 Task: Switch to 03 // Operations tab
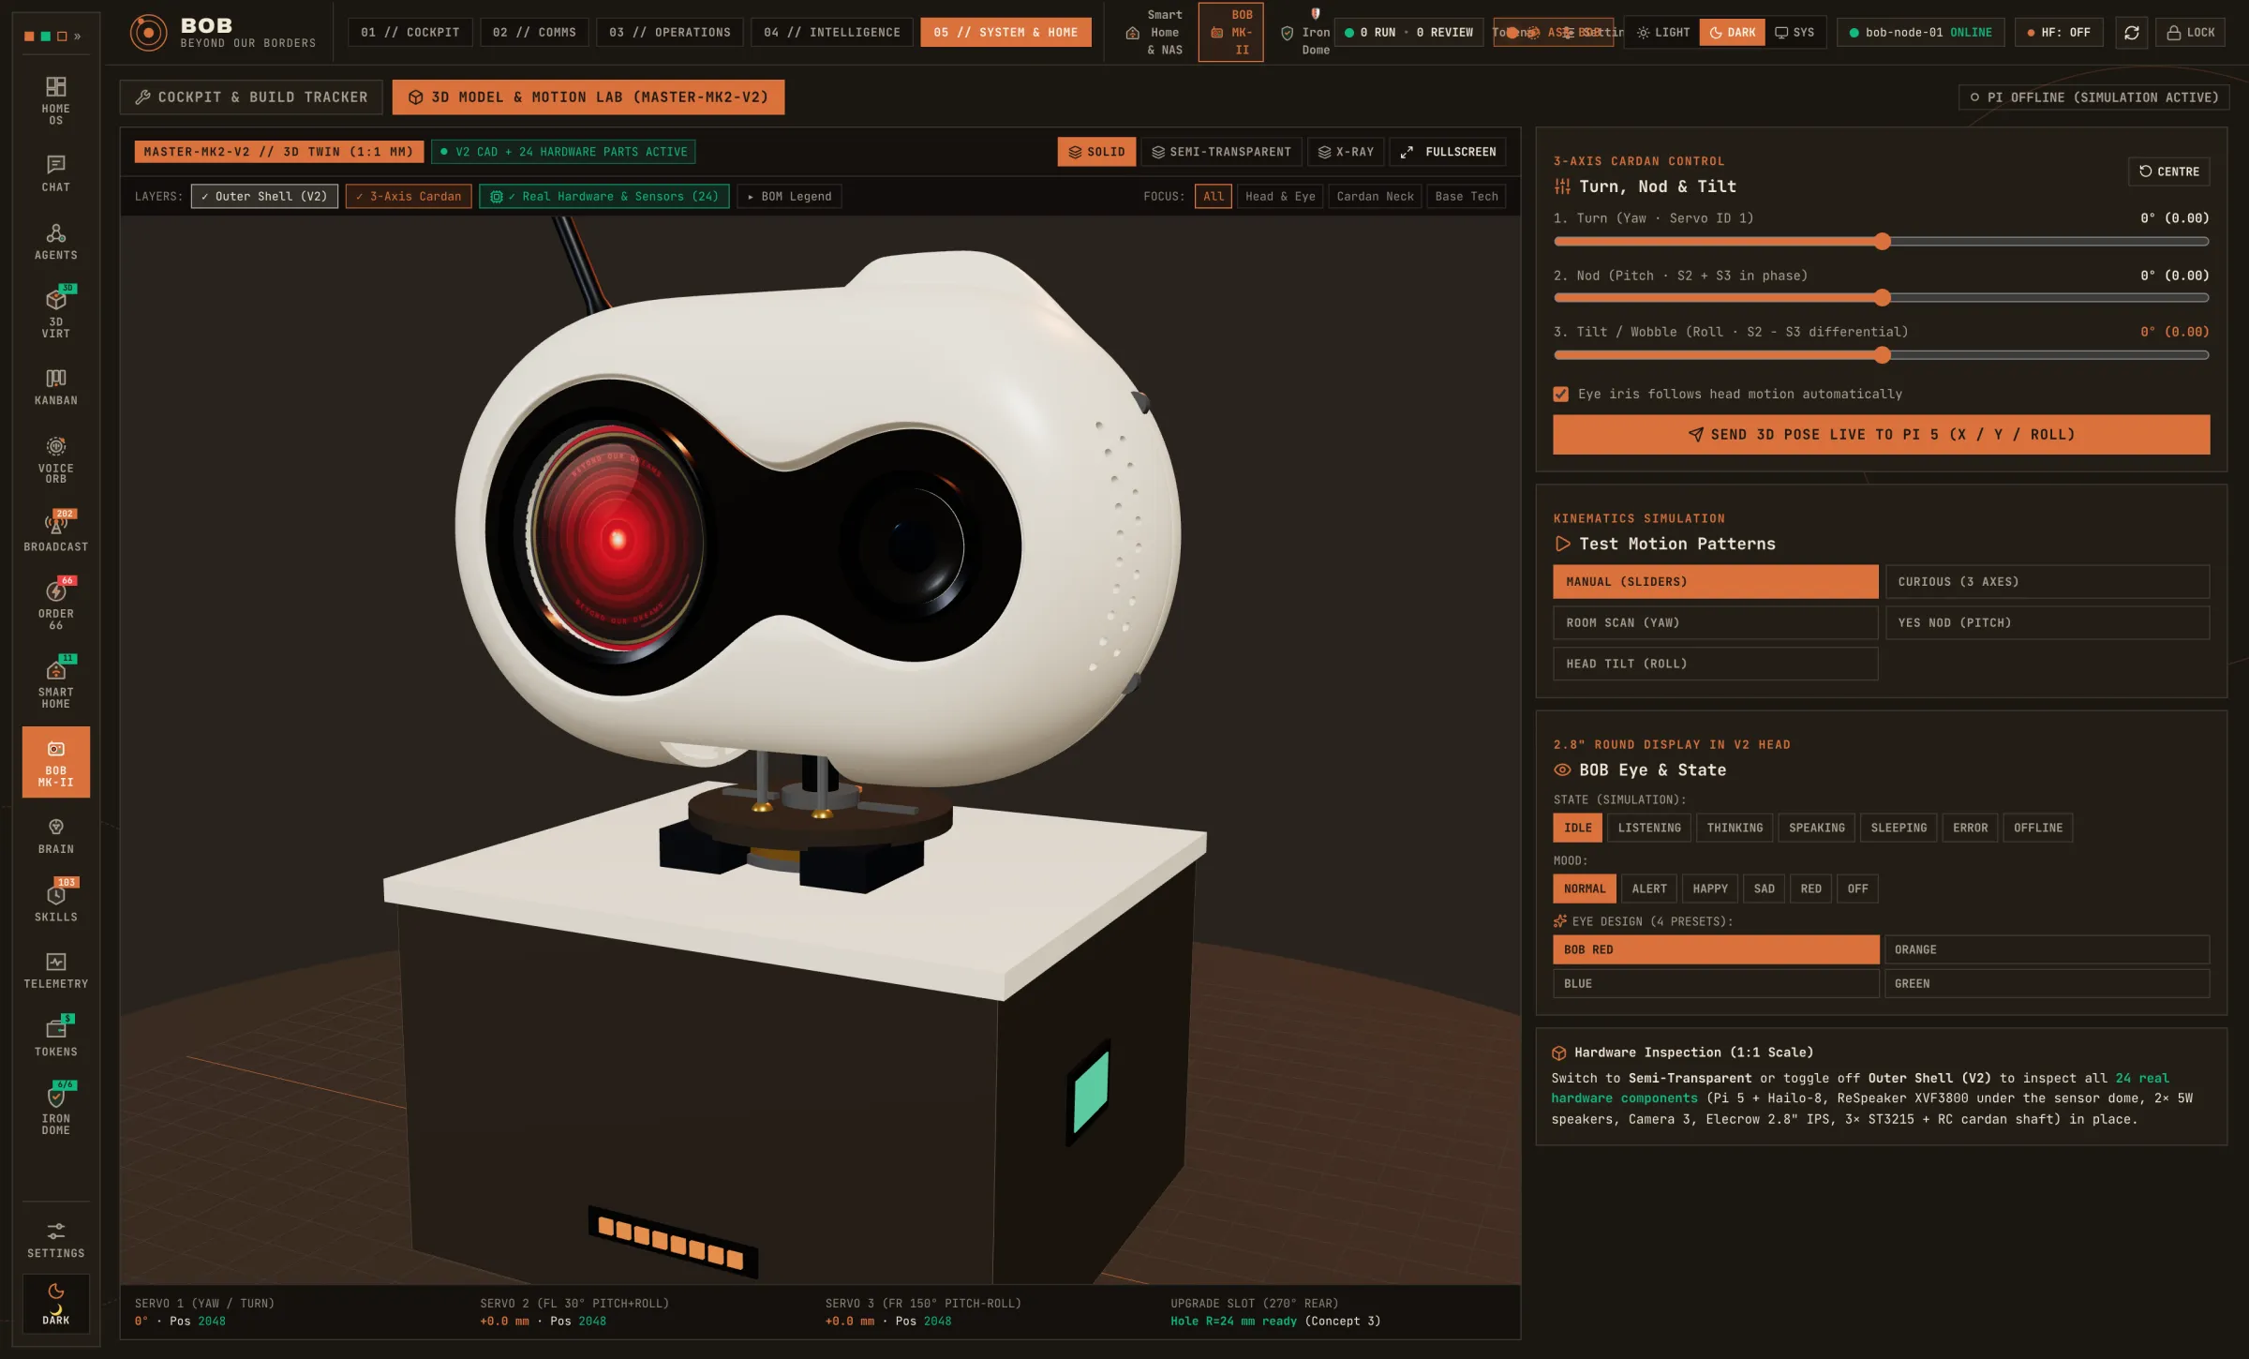[670, 33]
